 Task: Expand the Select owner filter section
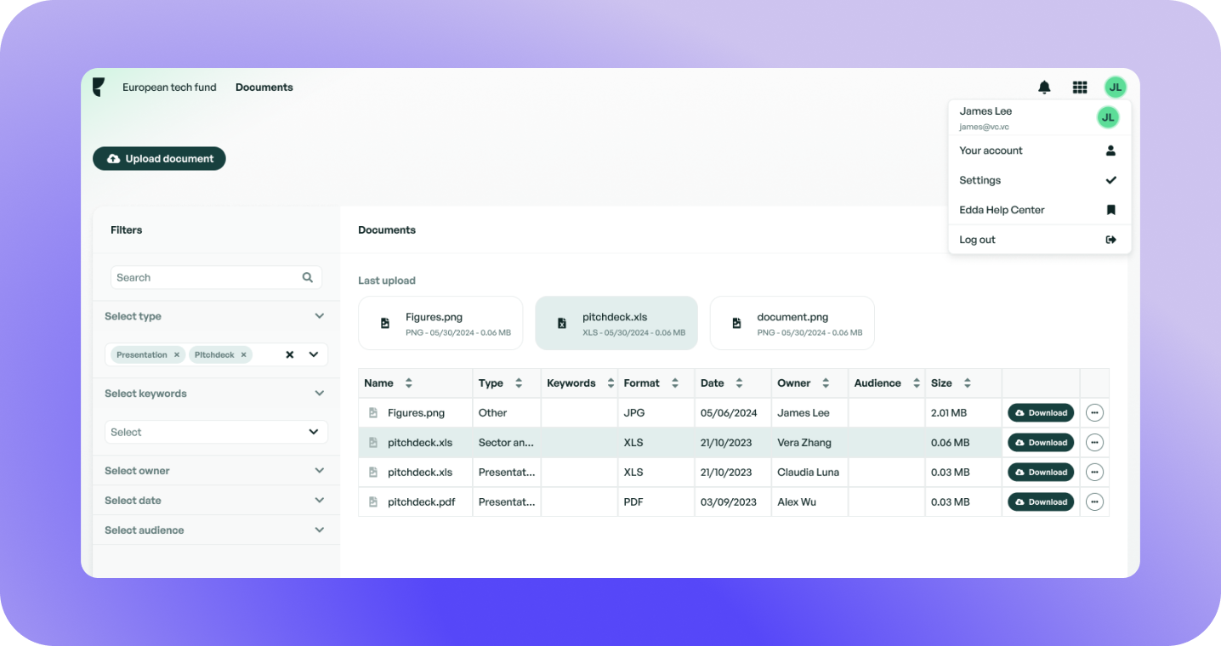click(216, 471)
